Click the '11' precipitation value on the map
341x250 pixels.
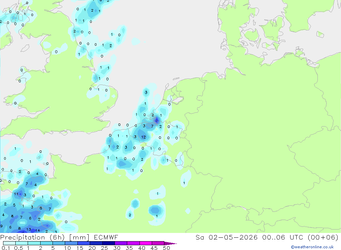click(16, 194)
